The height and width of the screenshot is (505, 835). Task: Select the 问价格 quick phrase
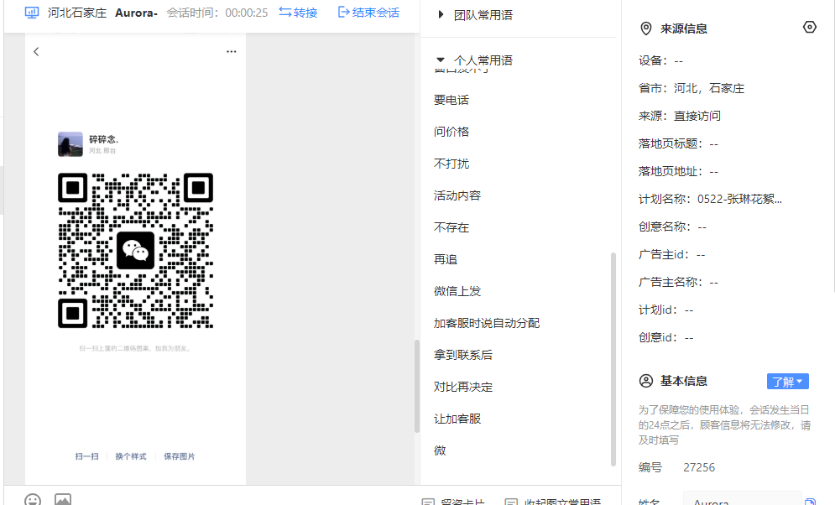451,132
